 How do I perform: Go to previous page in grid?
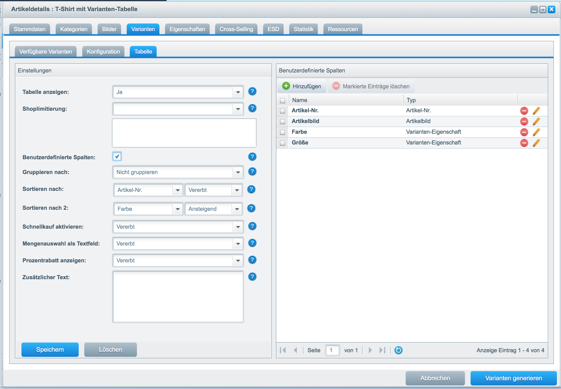[x=296, y=350]
